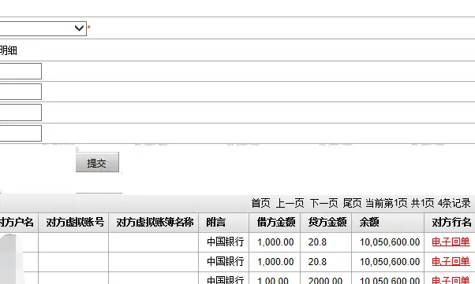Click the 对方虚拟账簿名称 column header
This screenshot has width=475, height=284.
tap(154, 223)
